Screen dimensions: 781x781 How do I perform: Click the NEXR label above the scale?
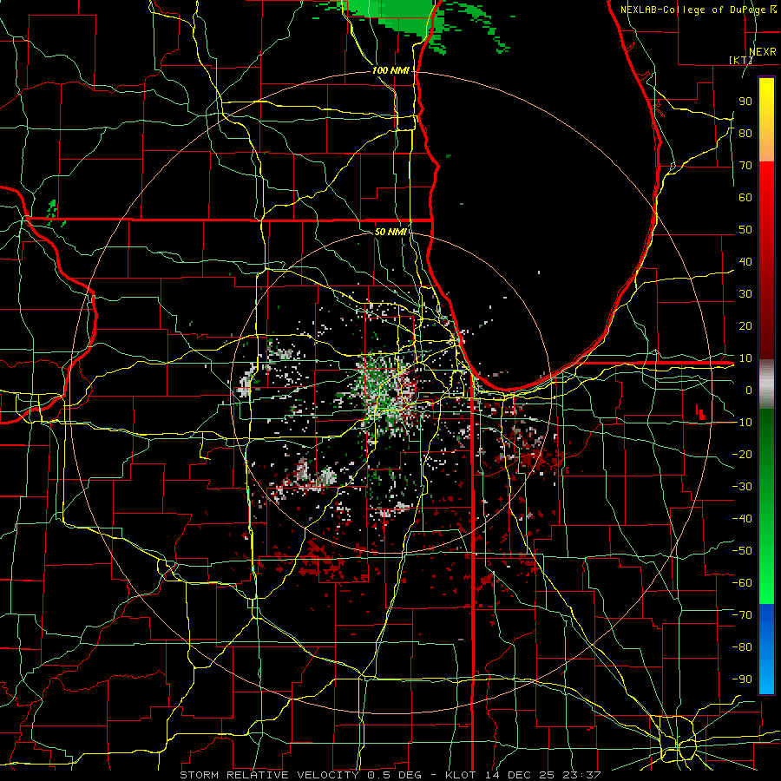(x=762, y=52)
